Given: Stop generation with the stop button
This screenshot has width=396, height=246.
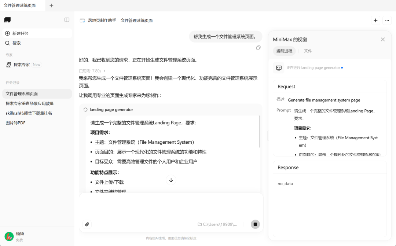Looking at the screenshot, I should click(x=255, y=224).
